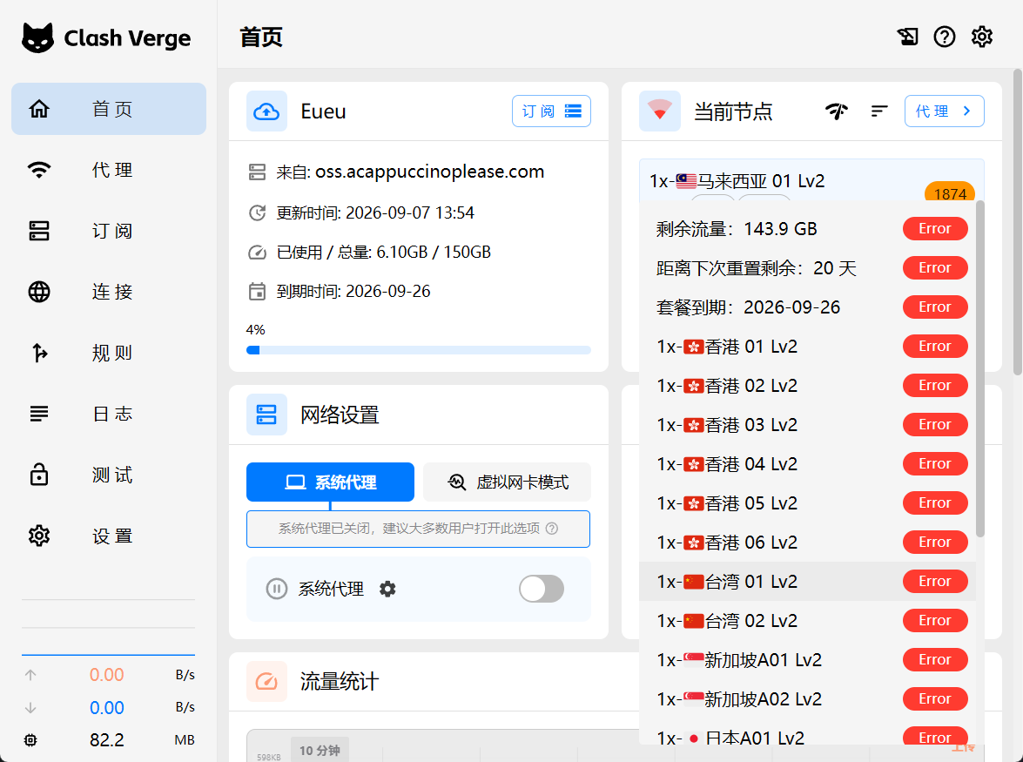The image size is (1023, 762).
Task: Click the 4% usage progress bar
Action: pyautogui.click(x=418, y=350)
